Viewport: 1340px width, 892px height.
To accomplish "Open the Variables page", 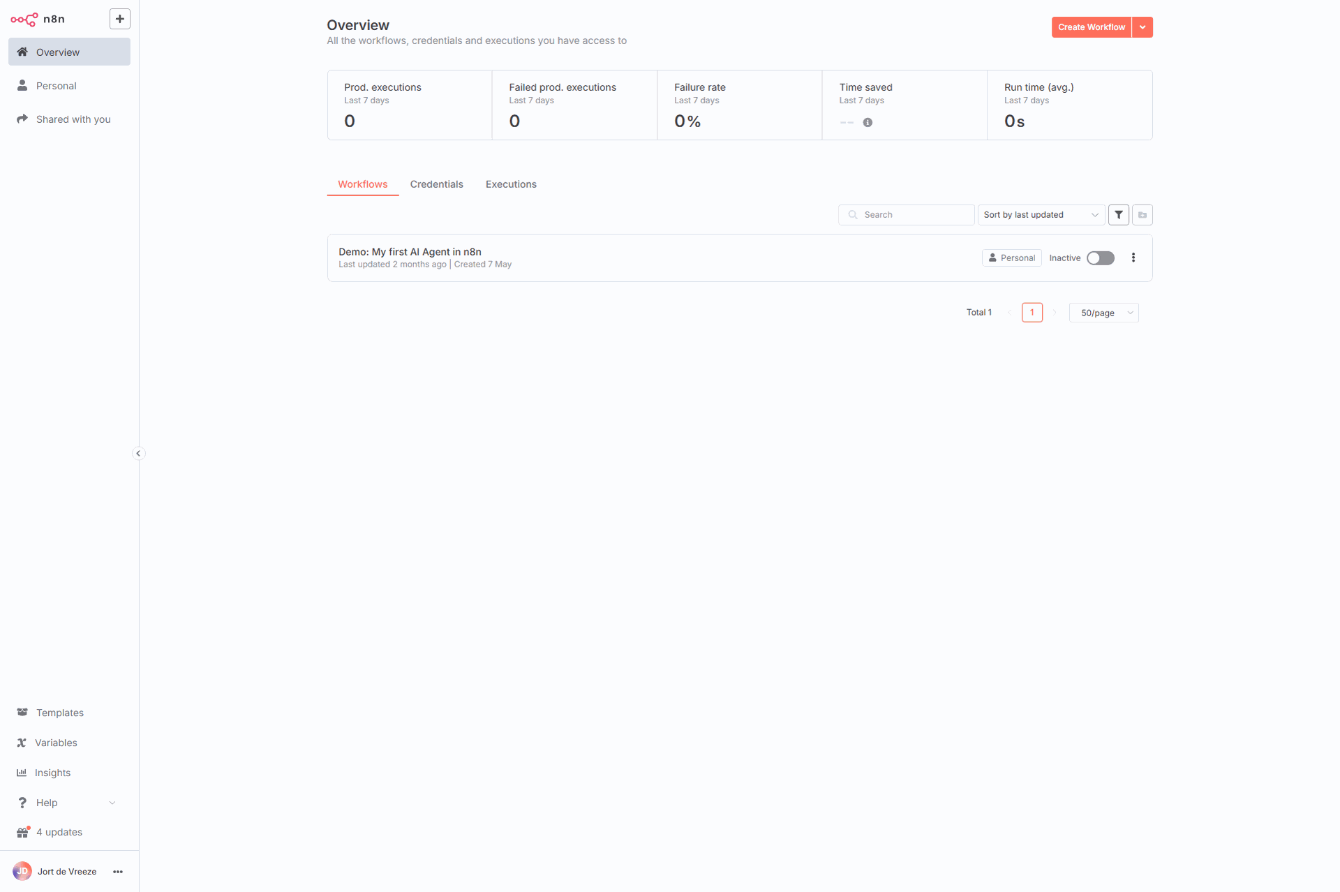I will click(x=69, y=742).
